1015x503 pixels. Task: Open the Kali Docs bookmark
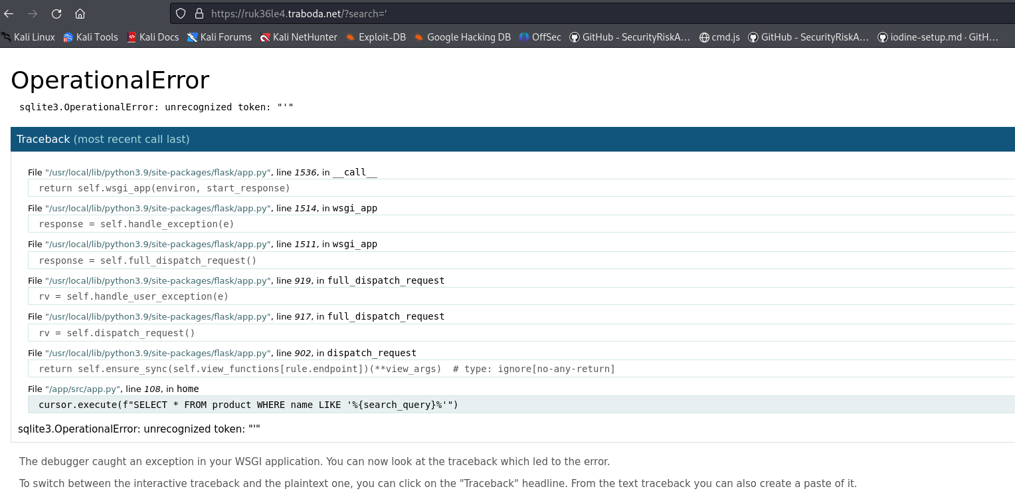153,37
